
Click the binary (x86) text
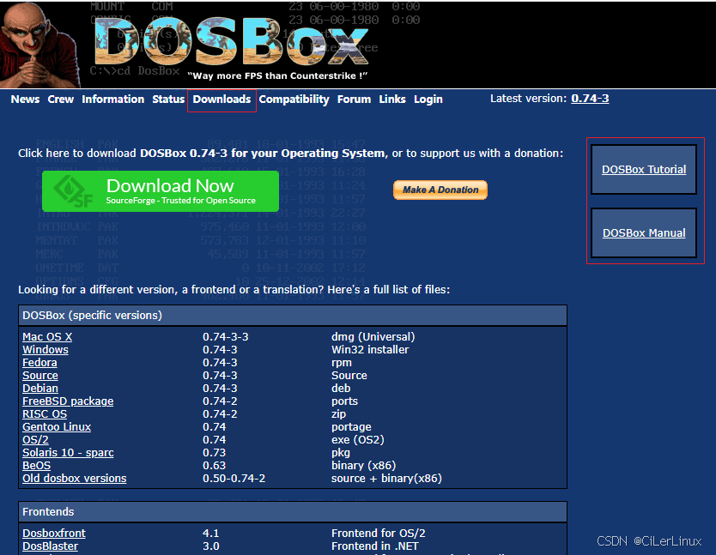point(363,466)
